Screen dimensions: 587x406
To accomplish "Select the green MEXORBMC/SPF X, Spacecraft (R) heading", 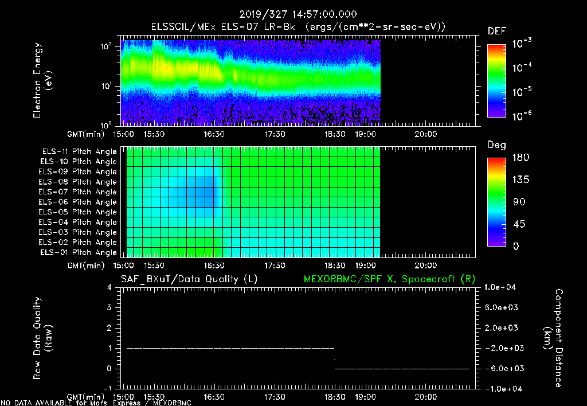I will click(x=389, y=279).
